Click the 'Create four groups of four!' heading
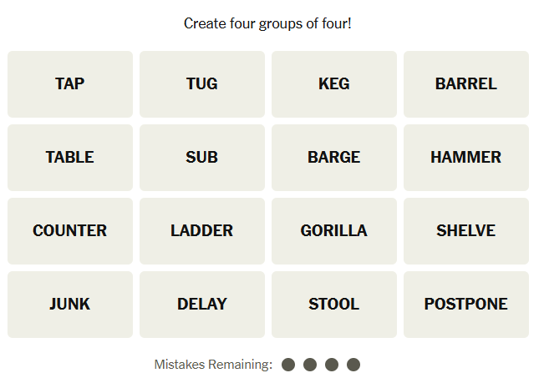 point(267,23)
